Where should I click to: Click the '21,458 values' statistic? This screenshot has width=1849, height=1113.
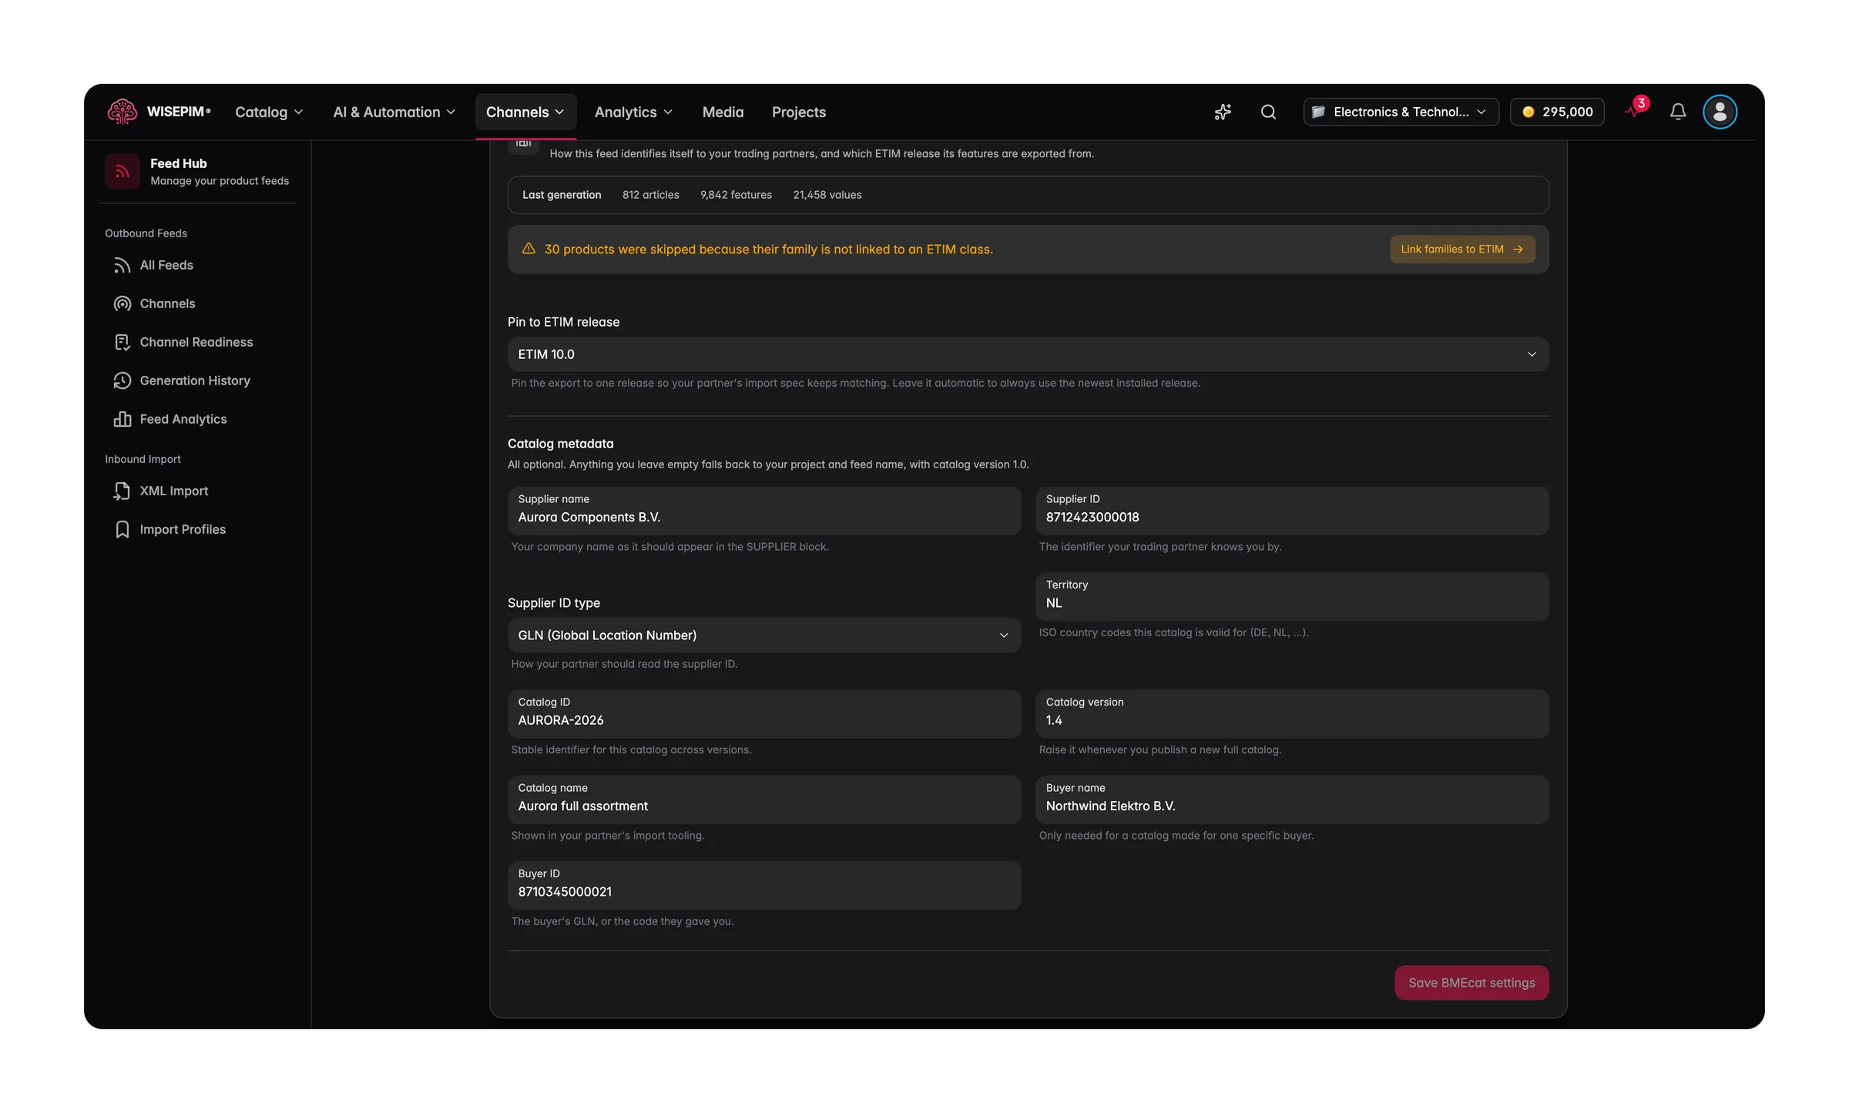click(x=827, y=195)
